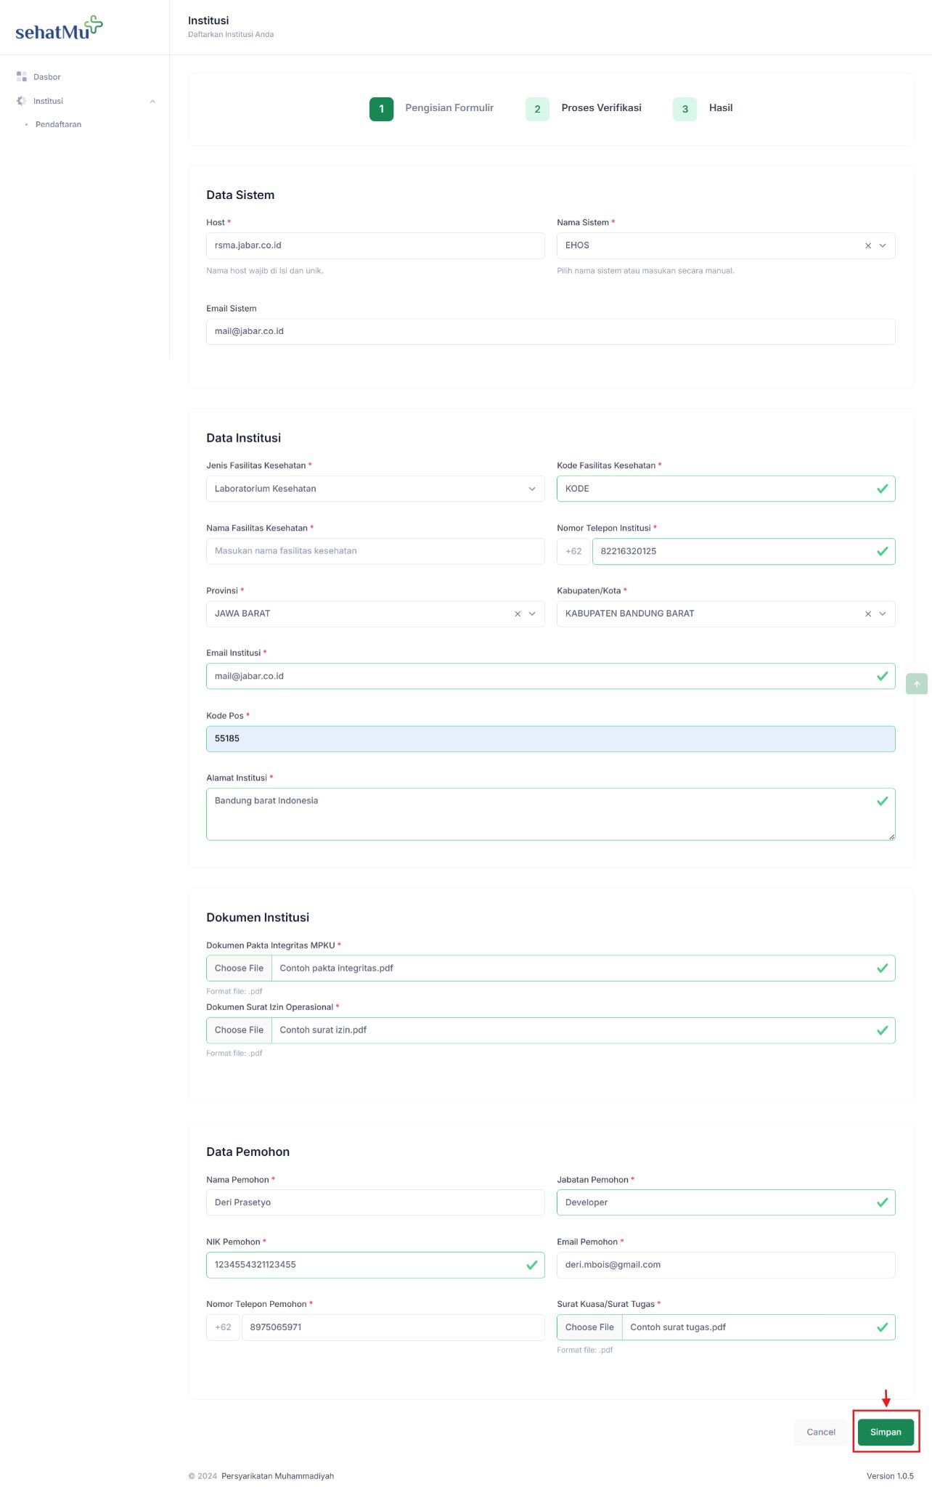The width and height of the screenshot is (932, 1487).
Task: Open Dasbor from the sidebar icon
Action: pos(22,77)
